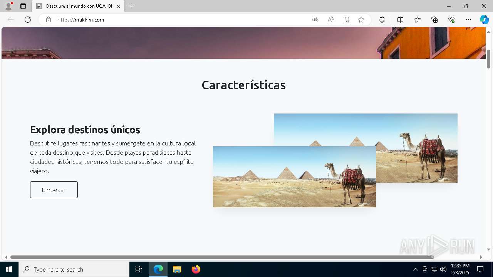Screen dimensions: 493x277
Task: Enter immersive reader mode
Action: pyautogui.click(x=346, y=20)
